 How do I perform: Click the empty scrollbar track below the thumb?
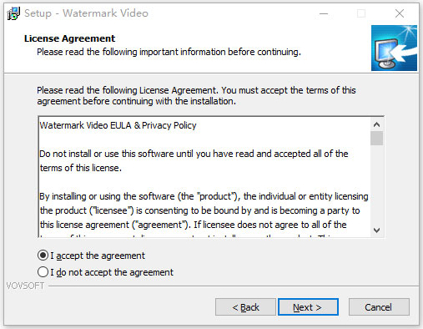pyautogui.click(x=376, y=185)
